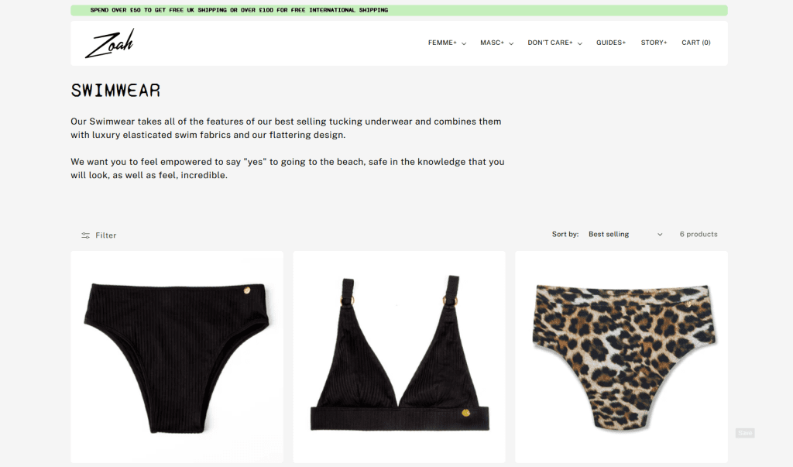Expand the FEMME+ menu chevron
The image size is (793, 467).
pos(464,43)
